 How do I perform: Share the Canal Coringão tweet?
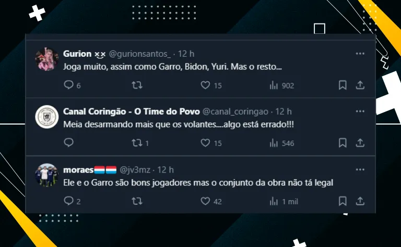(x=360, y=143)
